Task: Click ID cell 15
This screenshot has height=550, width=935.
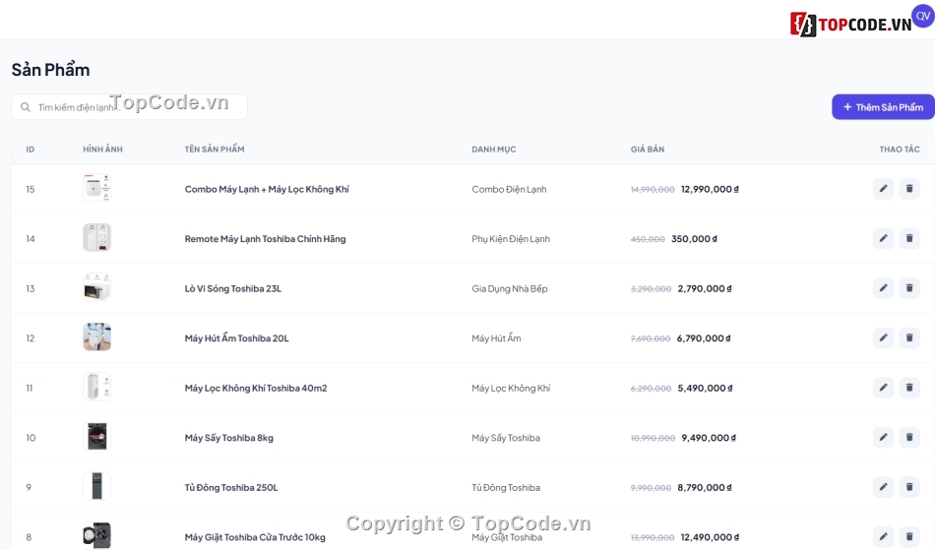Action: tap(31, 189)
